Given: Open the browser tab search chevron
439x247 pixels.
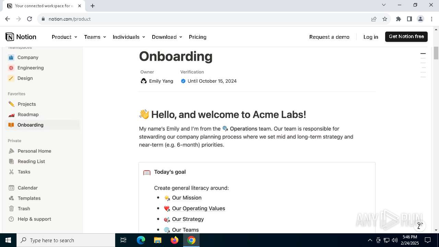Looking at the screenshot, I should tap(384, 5).
